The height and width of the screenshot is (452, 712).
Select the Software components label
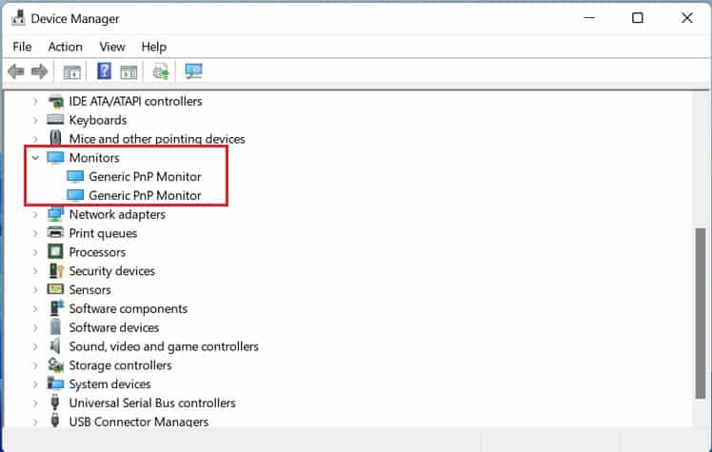pos(129,308)
